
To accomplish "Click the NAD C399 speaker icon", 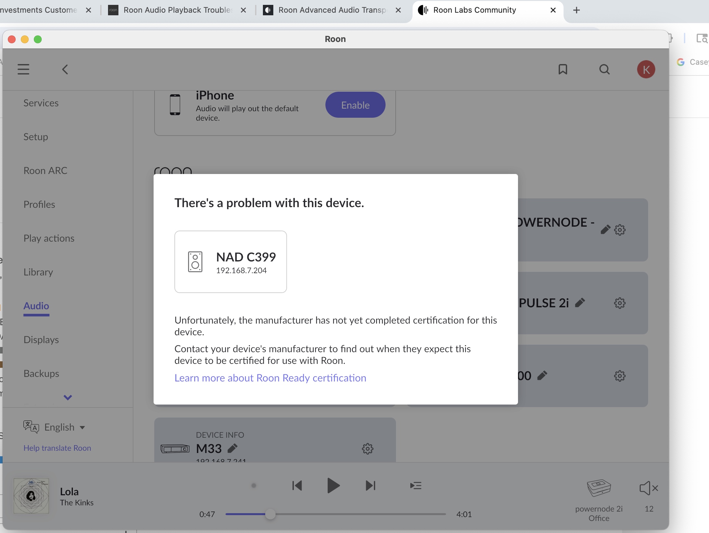I will [x=195, y=262].
